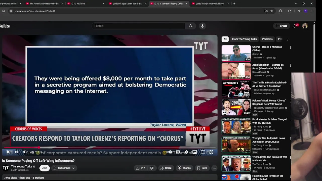
Task: Open Chrome three-dot menu
Action: pyautogui.click(x=312, y=11)
